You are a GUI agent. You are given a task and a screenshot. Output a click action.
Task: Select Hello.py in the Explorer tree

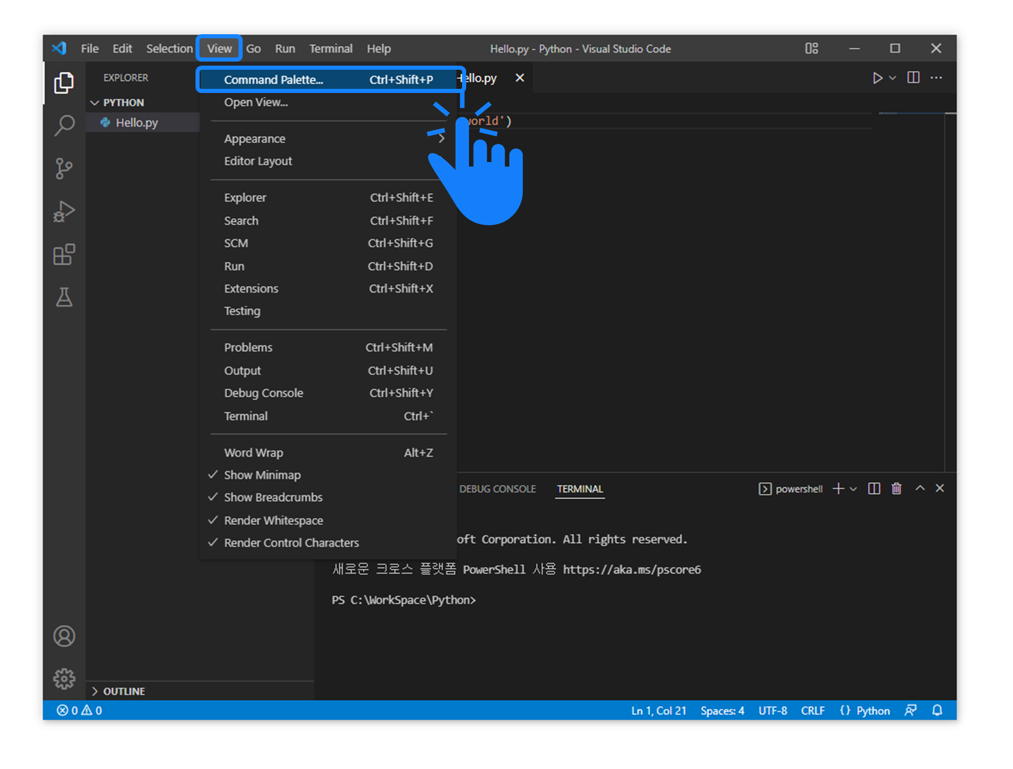143,122
